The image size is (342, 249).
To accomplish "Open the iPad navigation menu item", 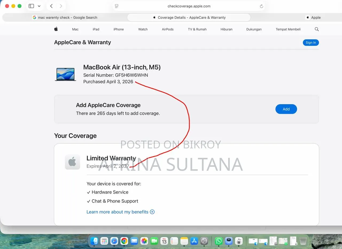I will [96, 29].
